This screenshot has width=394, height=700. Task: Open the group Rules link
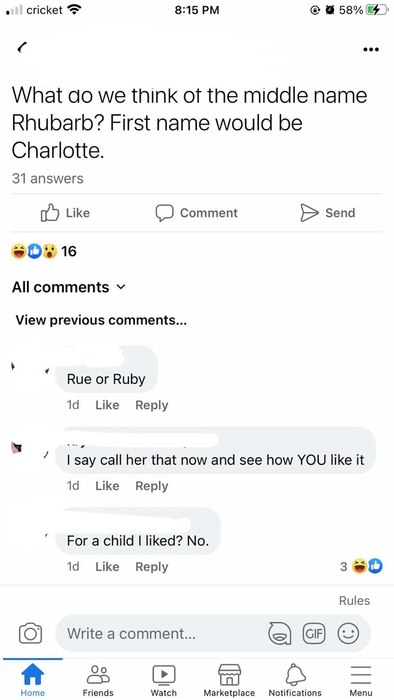tap(354, 600)
